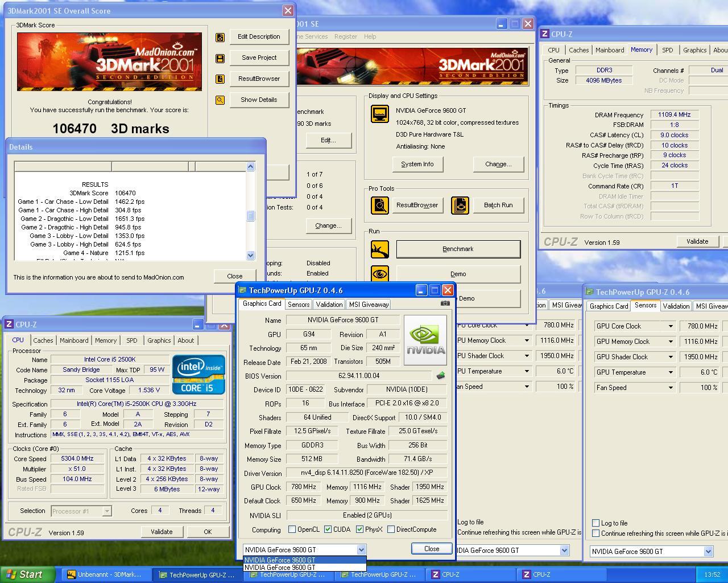Click the Demo button in 3DMark
The height and width of the screenshot is (583, 728).
coord(458,274)
